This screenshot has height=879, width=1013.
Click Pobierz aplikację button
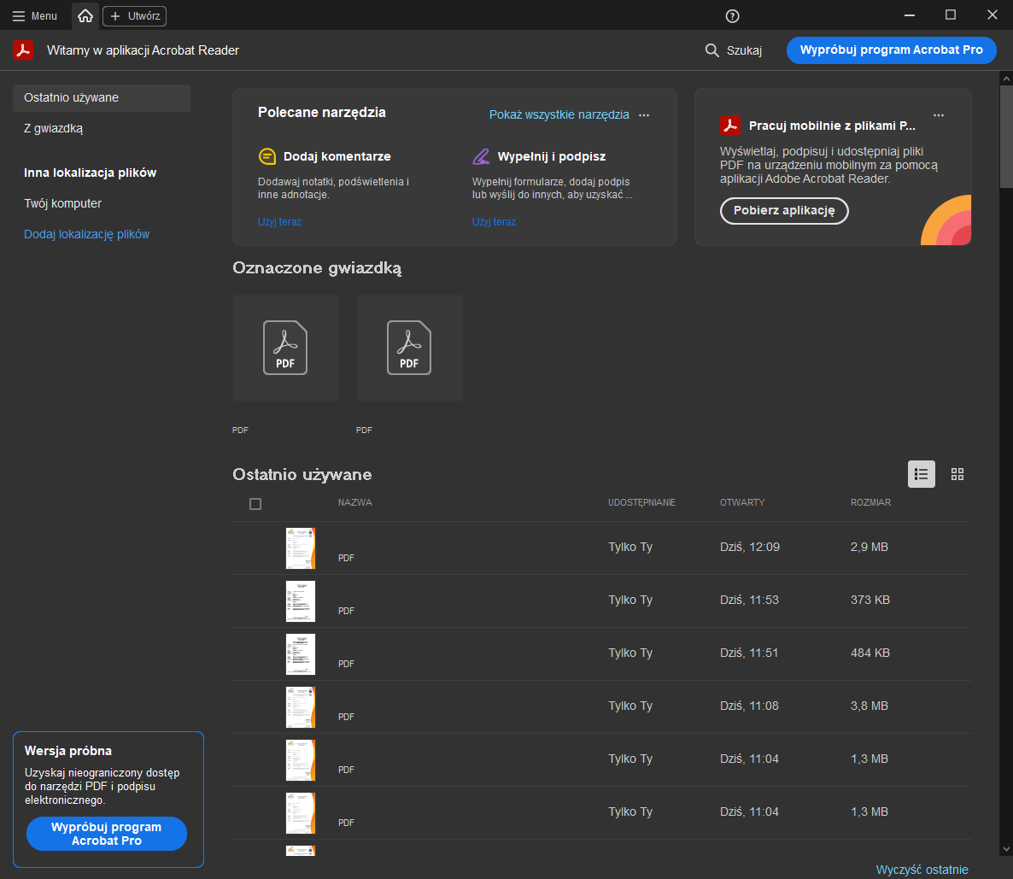784,211
